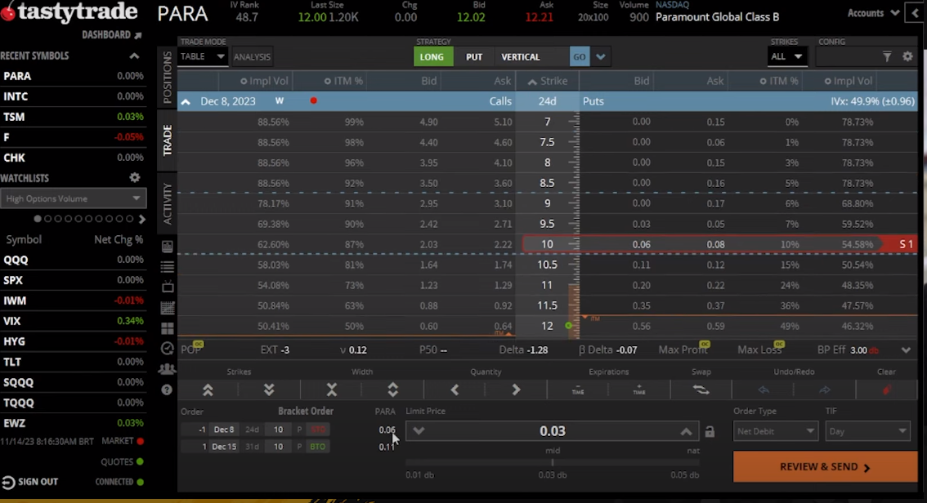
Task: Click the Undo arrow icon
Action: pos(764,390)
